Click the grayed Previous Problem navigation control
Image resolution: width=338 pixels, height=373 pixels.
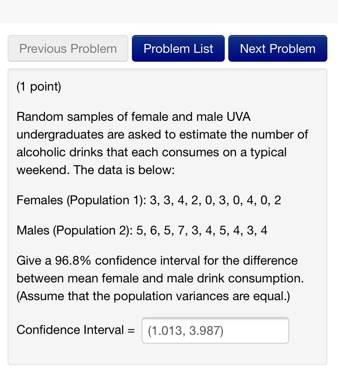(x=68, y=48)
